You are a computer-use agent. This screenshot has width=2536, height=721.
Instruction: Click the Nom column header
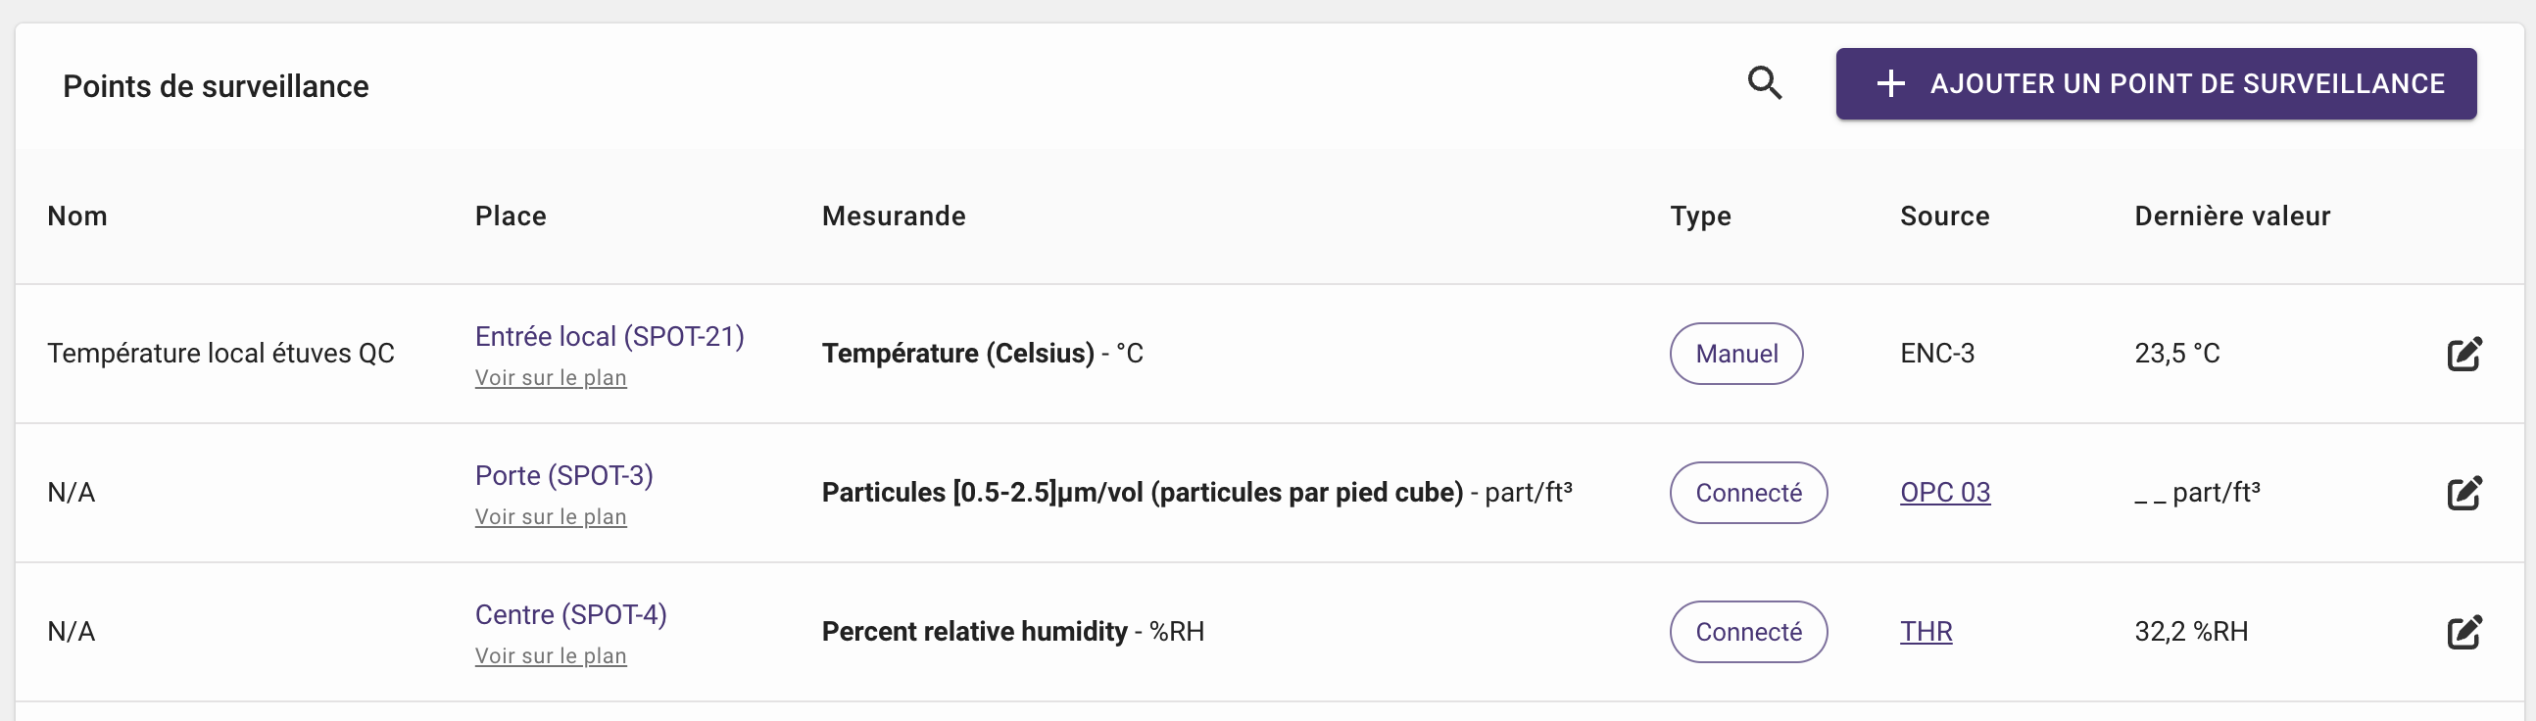pyautogui.click(x=77, y=216)
